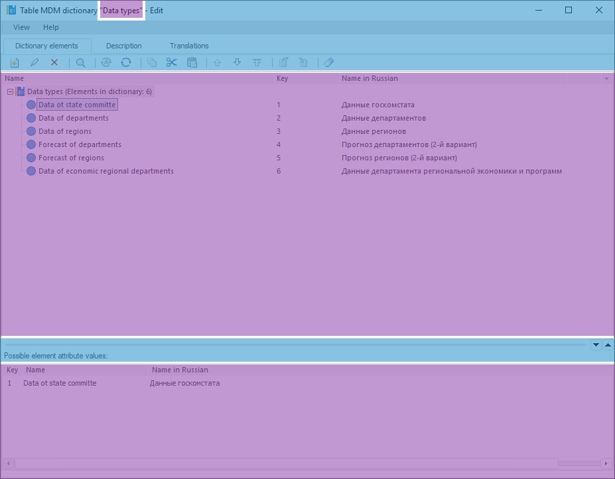Open the Description tab
Image resolution: width=615 pixels, height=479 pixels.
[x=123, y=46]
